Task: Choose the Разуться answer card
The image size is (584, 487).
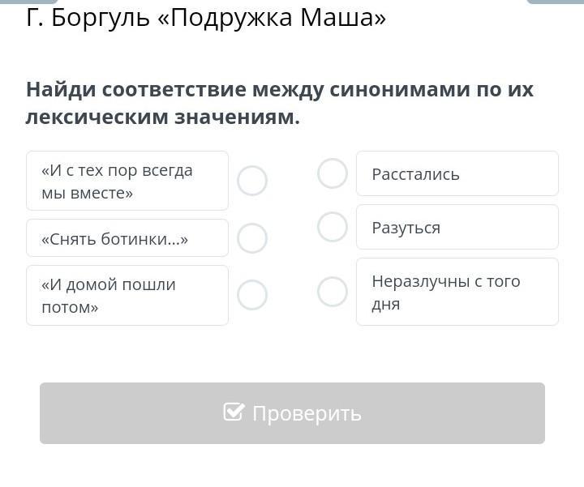Action: [457, 227]
